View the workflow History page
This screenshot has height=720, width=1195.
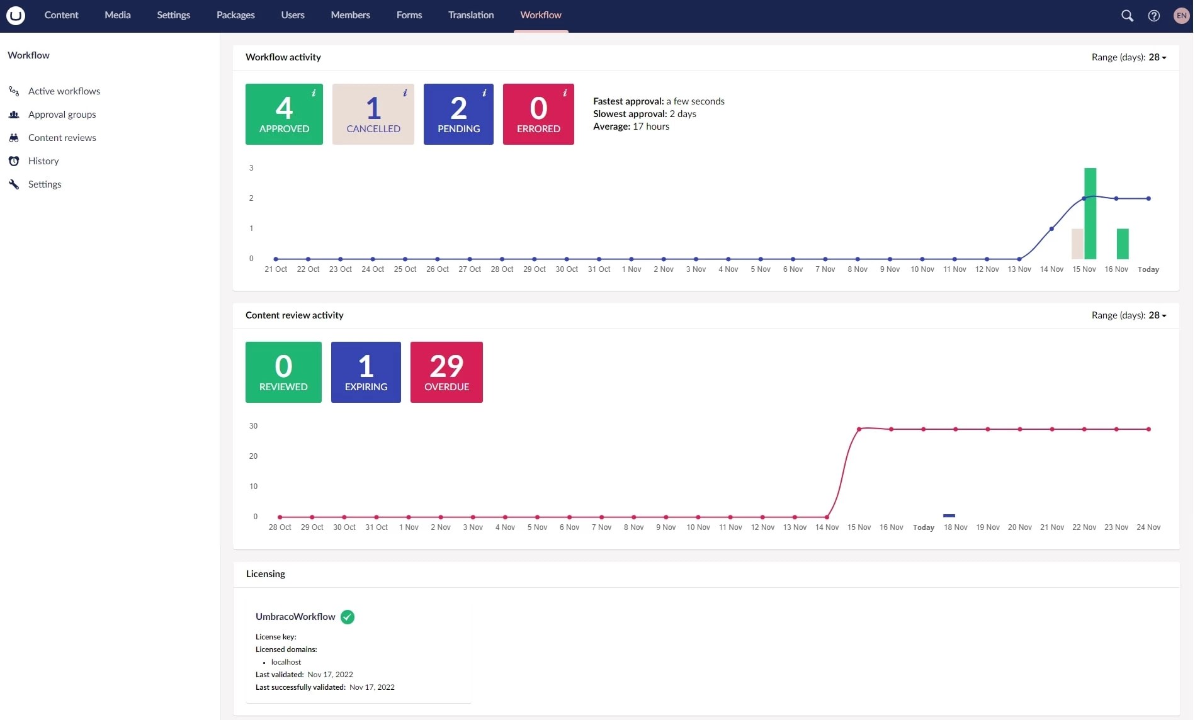(x=43, y=160)
